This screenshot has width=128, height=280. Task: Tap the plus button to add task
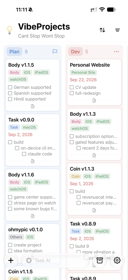(11, 260)
